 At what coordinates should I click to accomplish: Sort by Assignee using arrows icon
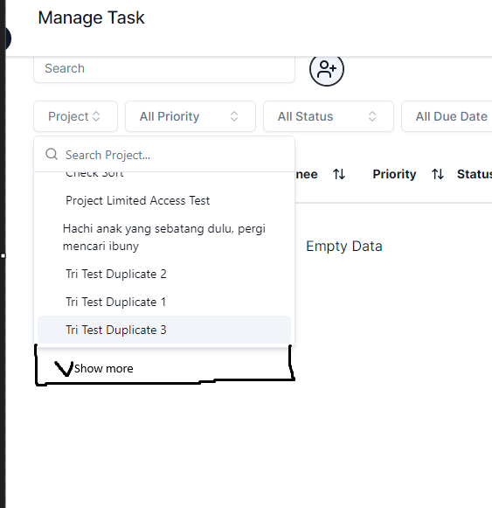tap(339, 174)
